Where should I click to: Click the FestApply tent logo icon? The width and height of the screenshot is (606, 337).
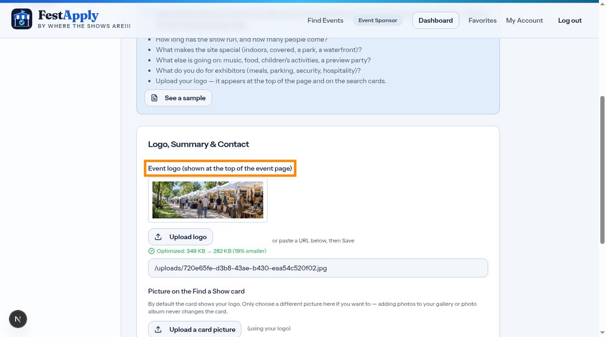point(22,19)
